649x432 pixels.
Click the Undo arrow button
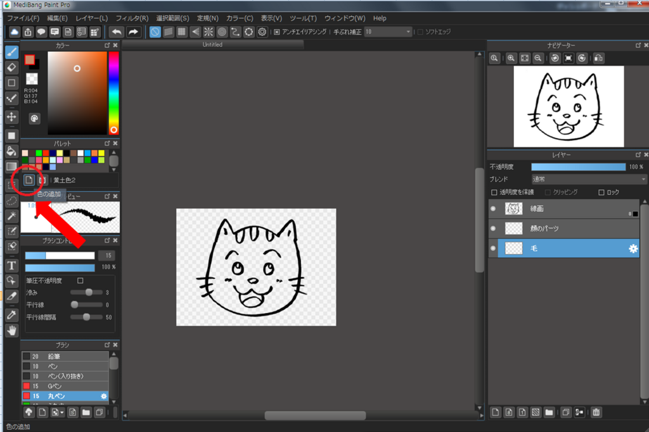[117, 32]
